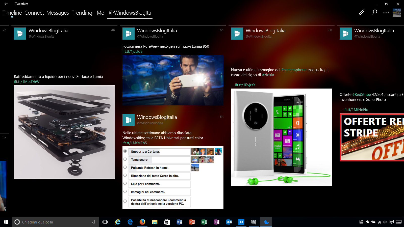The image size is (404, 227).
Task: Open link ift.tt/1MfHnNo
Action: pyautogui.click(x=356, y=110)
